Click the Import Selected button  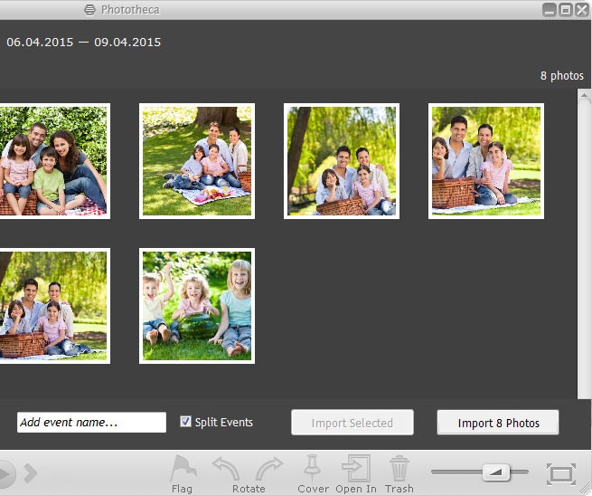tap(352, 423)
